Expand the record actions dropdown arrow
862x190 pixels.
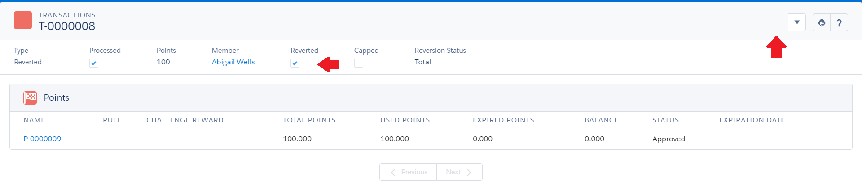point(797,22)
